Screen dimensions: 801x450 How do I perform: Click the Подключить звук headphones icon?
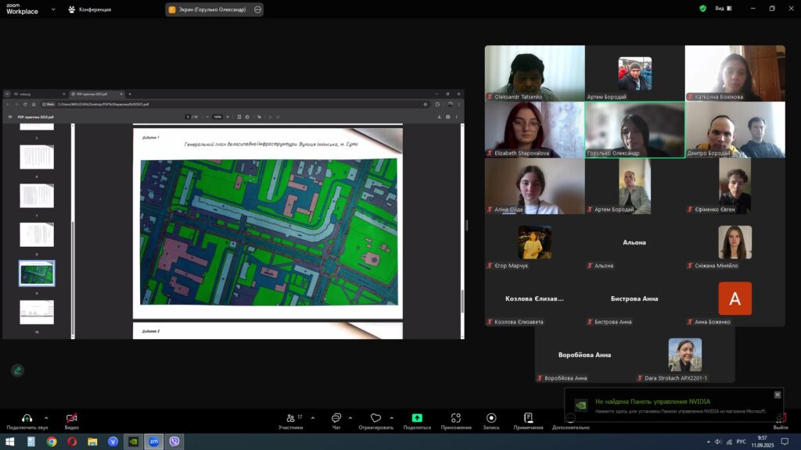point(27,418)
